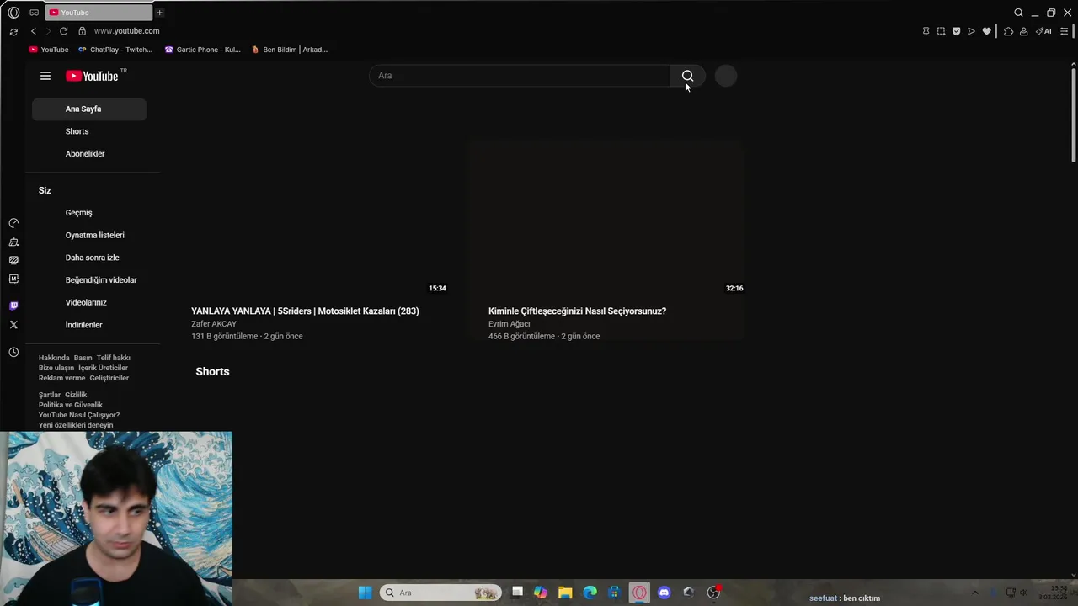
Task: Open the GX Corner gamepad icon
Action: pyautogui.click(x=34, y=13)
